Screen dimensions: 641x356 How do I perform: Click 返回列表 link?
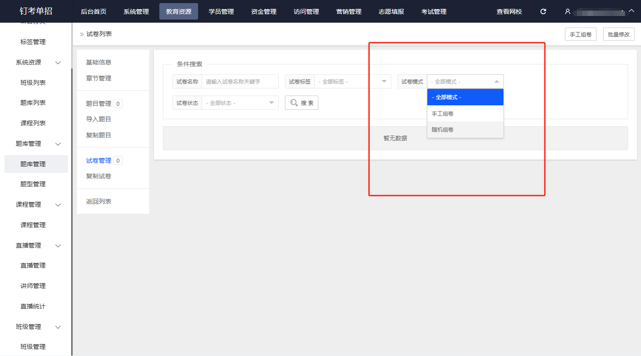pyautogui.click(x=98, y=202)
